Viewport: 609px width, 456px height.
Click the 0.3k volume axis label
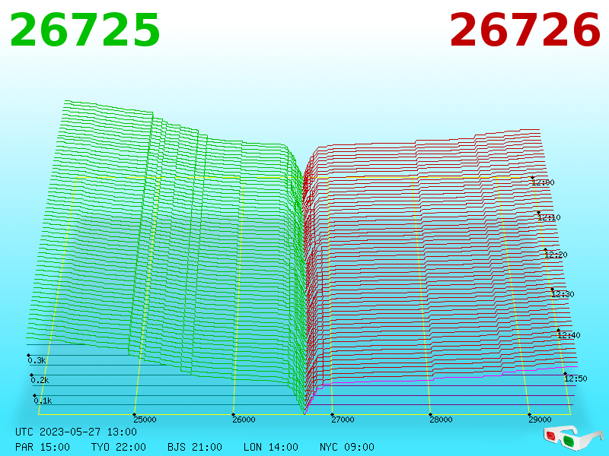[37, 360]
